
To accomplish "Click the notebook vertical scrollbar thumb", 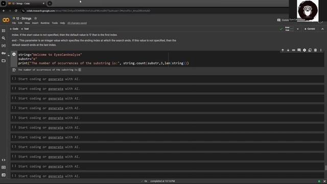I will click(x=325, y=168).
